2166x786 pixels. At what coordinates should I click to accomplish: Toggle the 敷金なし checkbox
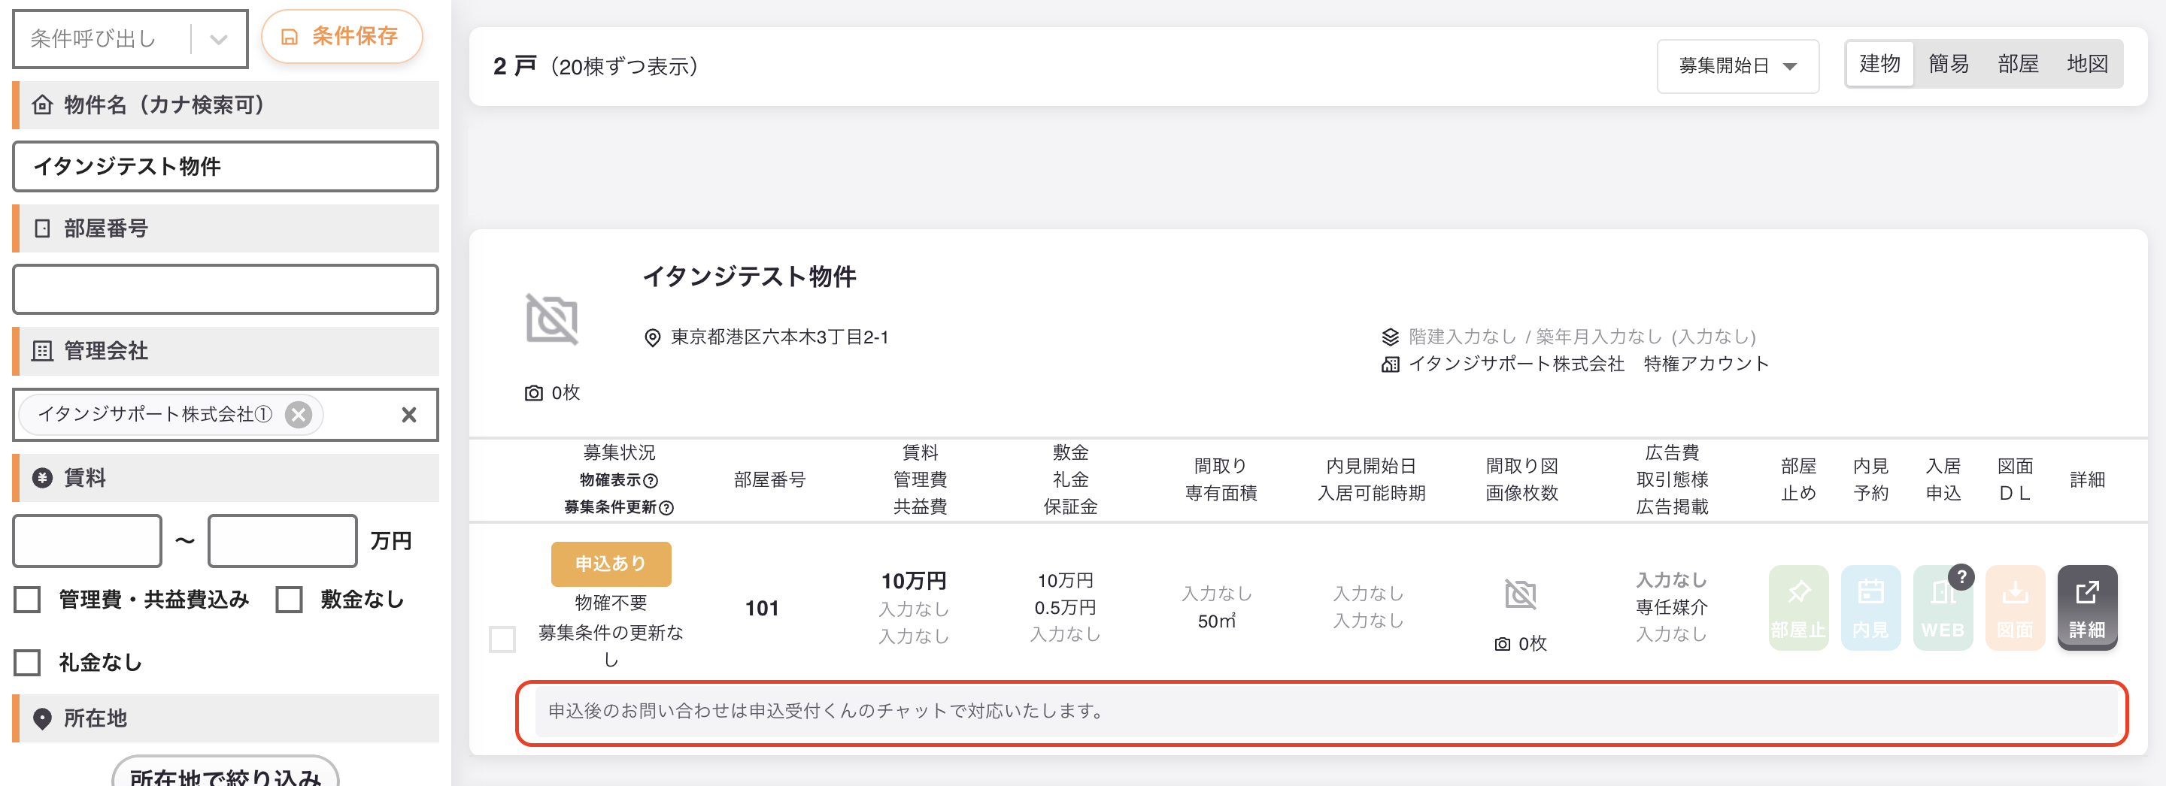(290, 600)
